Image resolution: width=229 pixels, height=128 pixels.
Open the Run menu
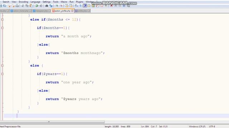(x=72, y=2)
